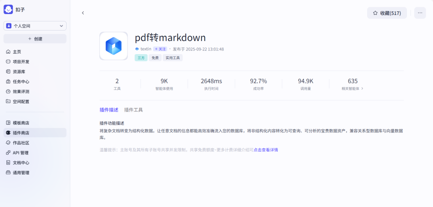Click the 发布于 2025-09-22 publish date
The width and height of the screenshot is (433, 207).
click(198, 49)
